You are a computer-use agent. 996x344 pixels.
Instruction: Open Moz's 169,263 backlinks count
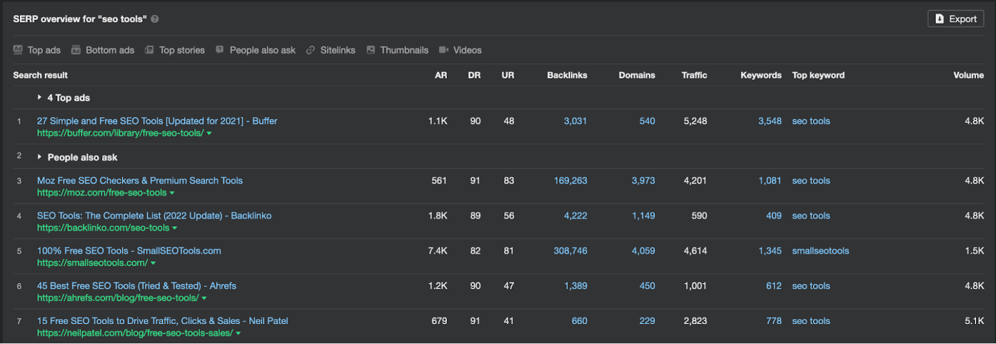pyautogui.click(x=570, y=181)
